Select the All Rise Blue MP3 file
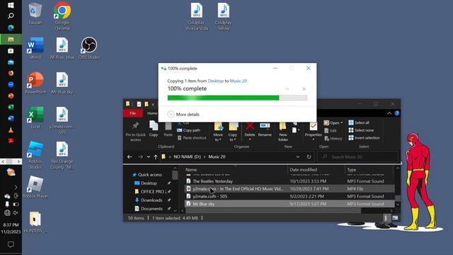 tap(62, 48)
